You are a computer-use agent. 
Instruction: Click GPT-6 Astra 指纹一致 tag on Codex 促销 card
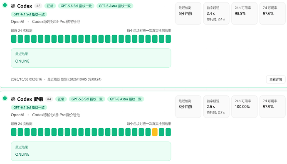tap(126, 99)
